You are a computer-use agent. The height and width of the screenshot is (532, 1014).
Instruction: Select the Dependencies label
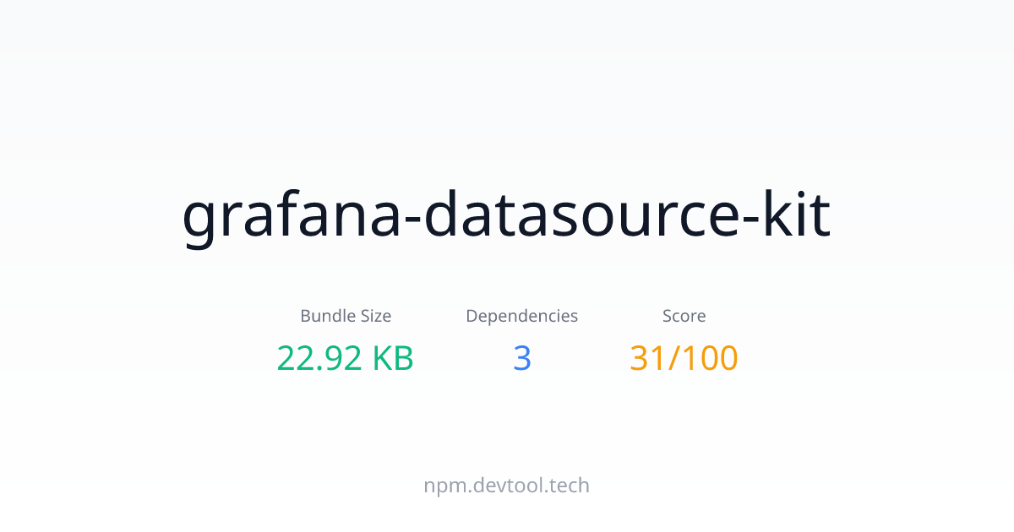point(522,316)
